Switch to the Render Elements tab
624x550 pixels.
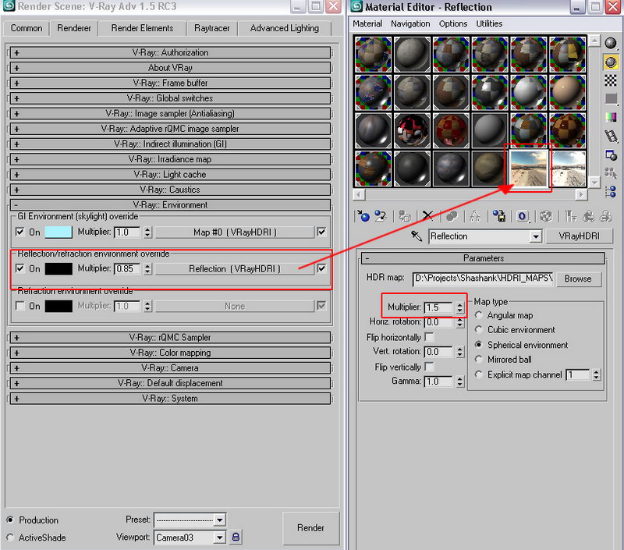coord(143,28)
